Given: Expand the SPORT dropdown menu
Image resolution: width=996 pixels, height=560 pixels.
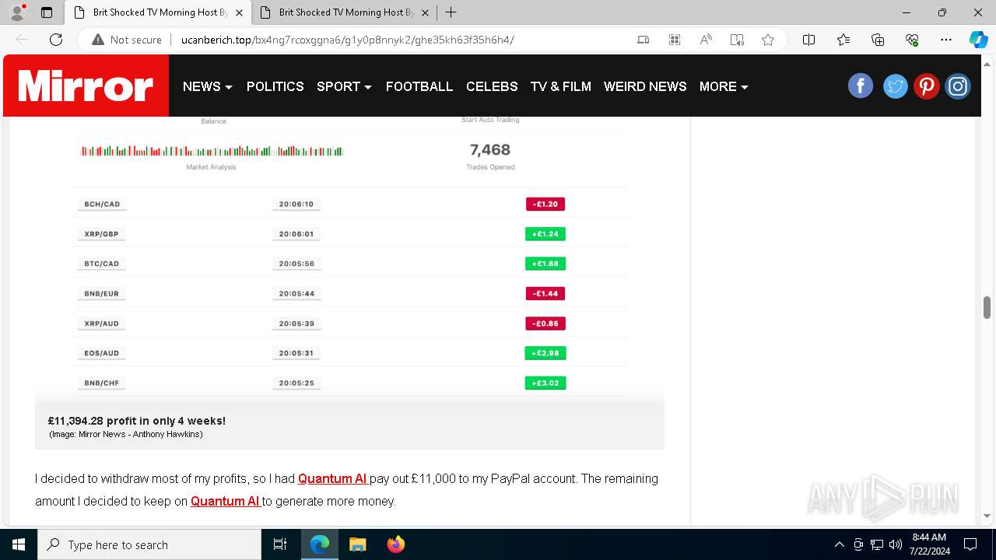Looking at the screenshot, I should click(x=344, y=86).
